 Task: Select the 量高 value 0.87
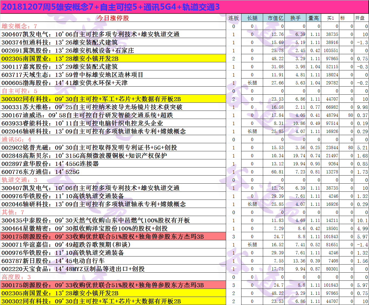pyautogui.click(x=315, y=269)
